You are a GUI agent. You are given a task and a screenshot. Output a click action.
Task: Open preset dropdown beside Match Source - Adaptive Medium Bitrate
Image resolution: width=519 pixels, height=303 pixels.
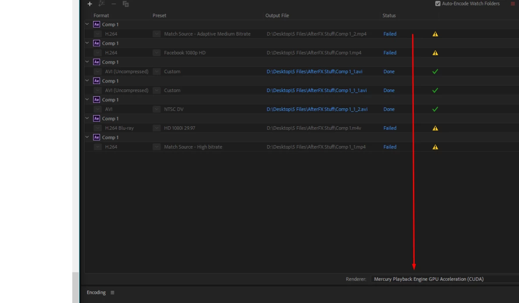click(156, 34)
